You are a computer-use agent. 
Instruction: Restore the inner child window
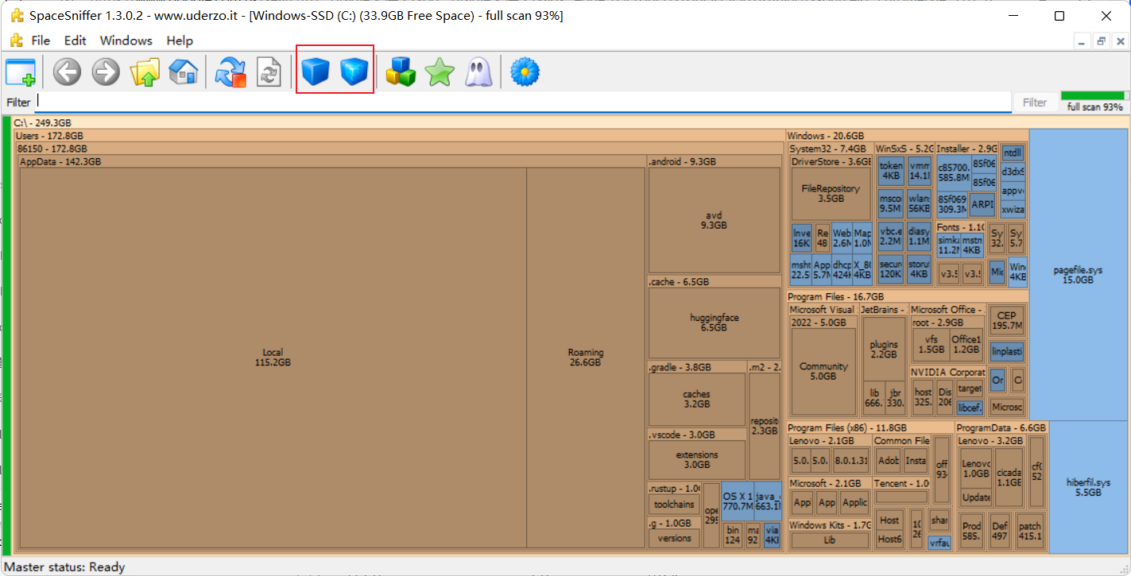coord(1101,41)
